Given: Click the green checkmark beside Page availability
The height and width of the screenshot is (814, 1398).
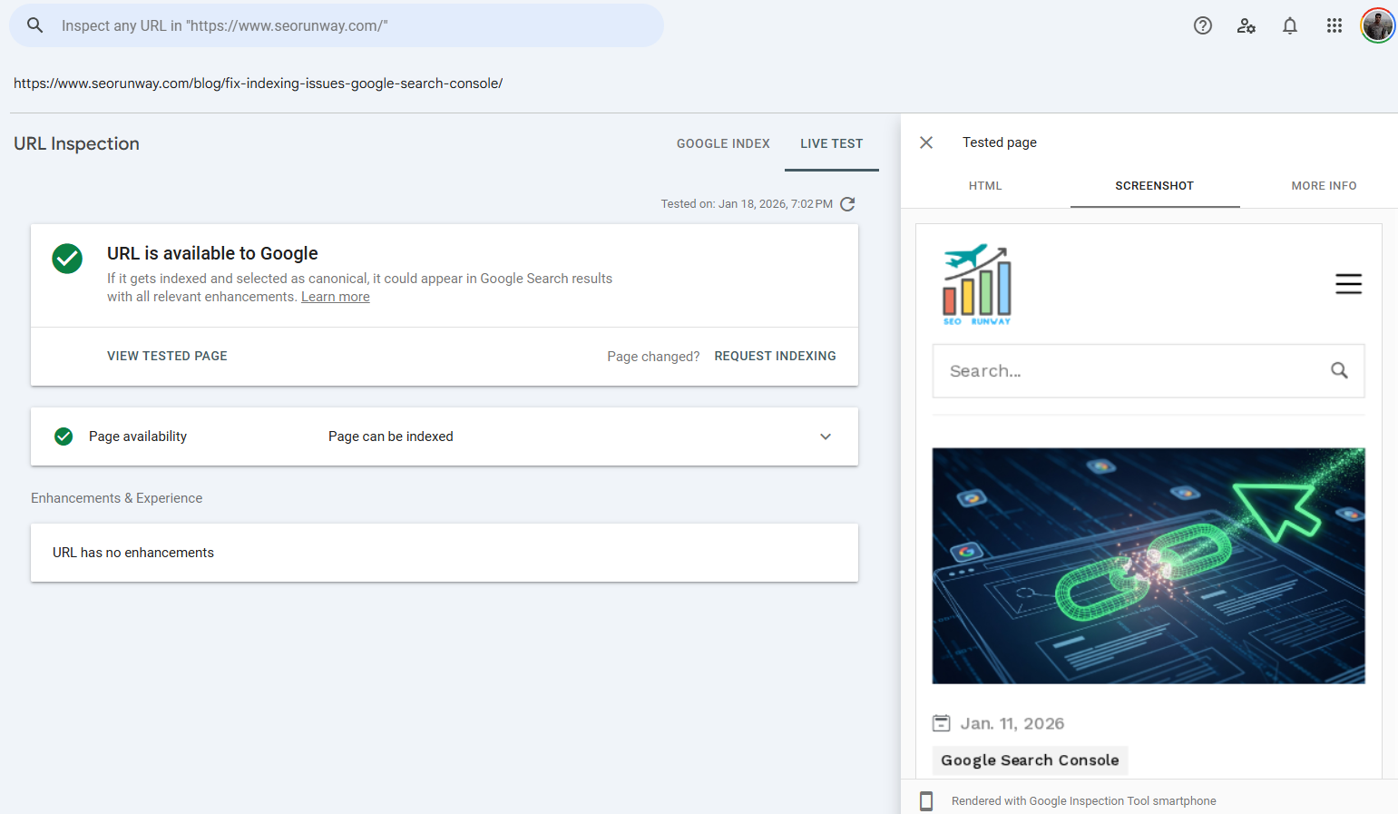Looking at the screenshot, I should pyautogui.click(x=63, y=436).
